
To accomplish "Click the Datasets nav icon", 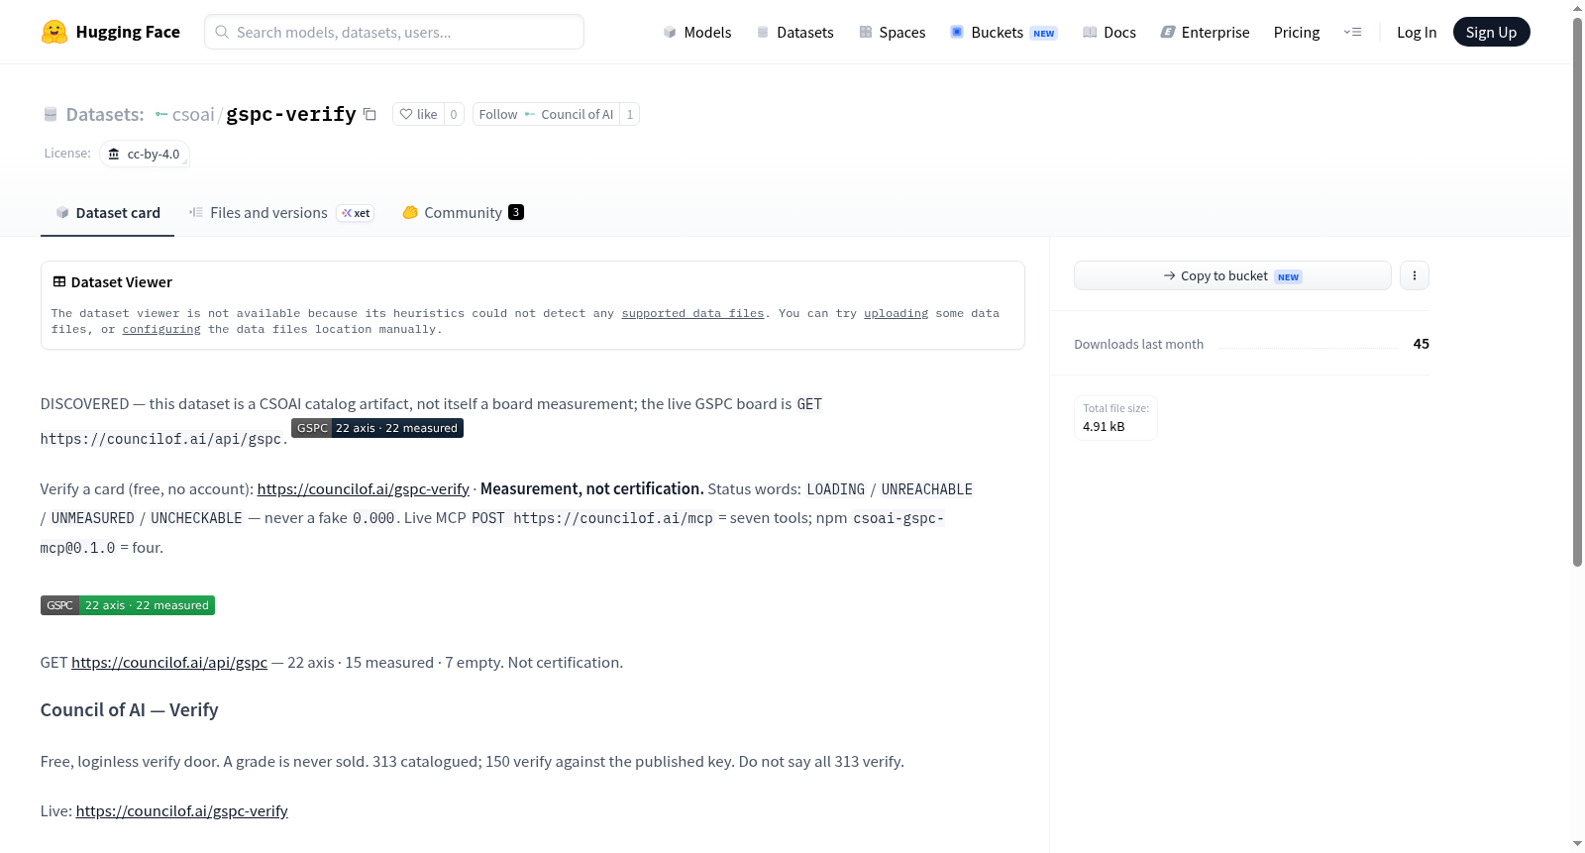I will [x=763, y=33].
